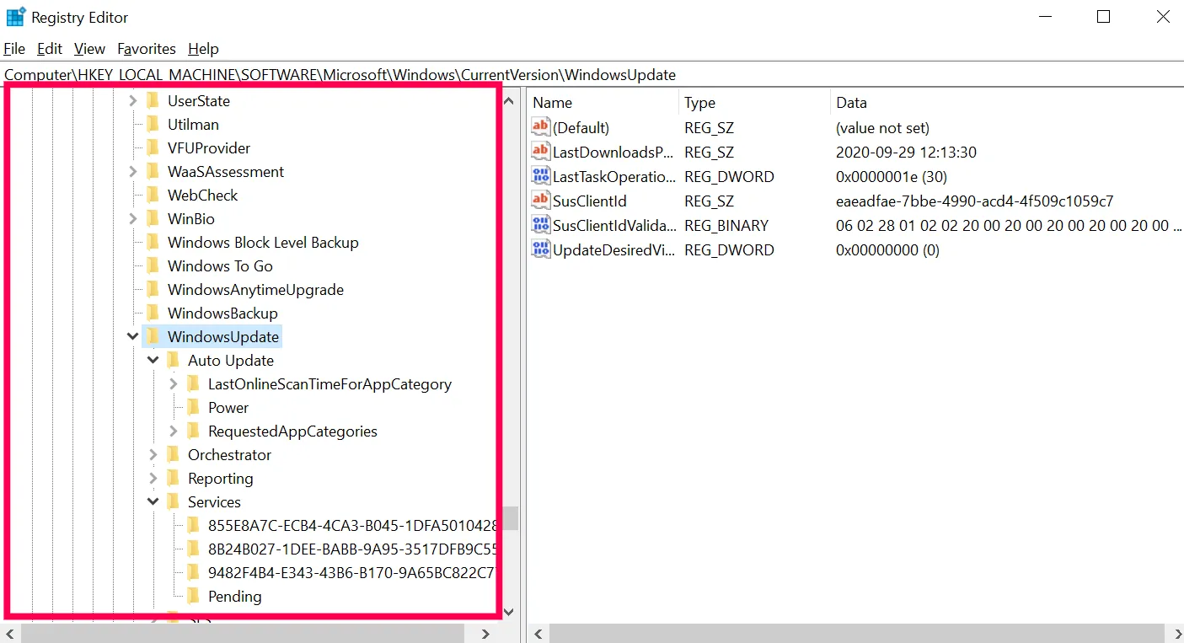Click the registry path address bar

coord(592,74)
